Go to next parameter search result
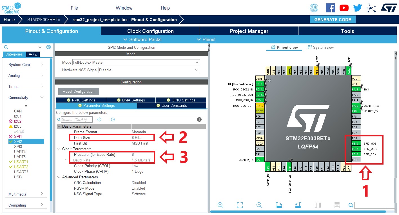 click(113, 119)
